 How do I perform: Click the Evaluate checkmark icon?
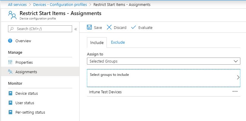coord(134,27)
